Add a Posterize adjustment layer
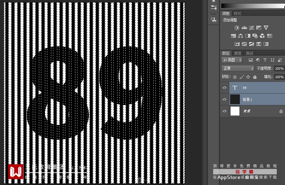Screen dimensions: 285x185 [244, 44]
